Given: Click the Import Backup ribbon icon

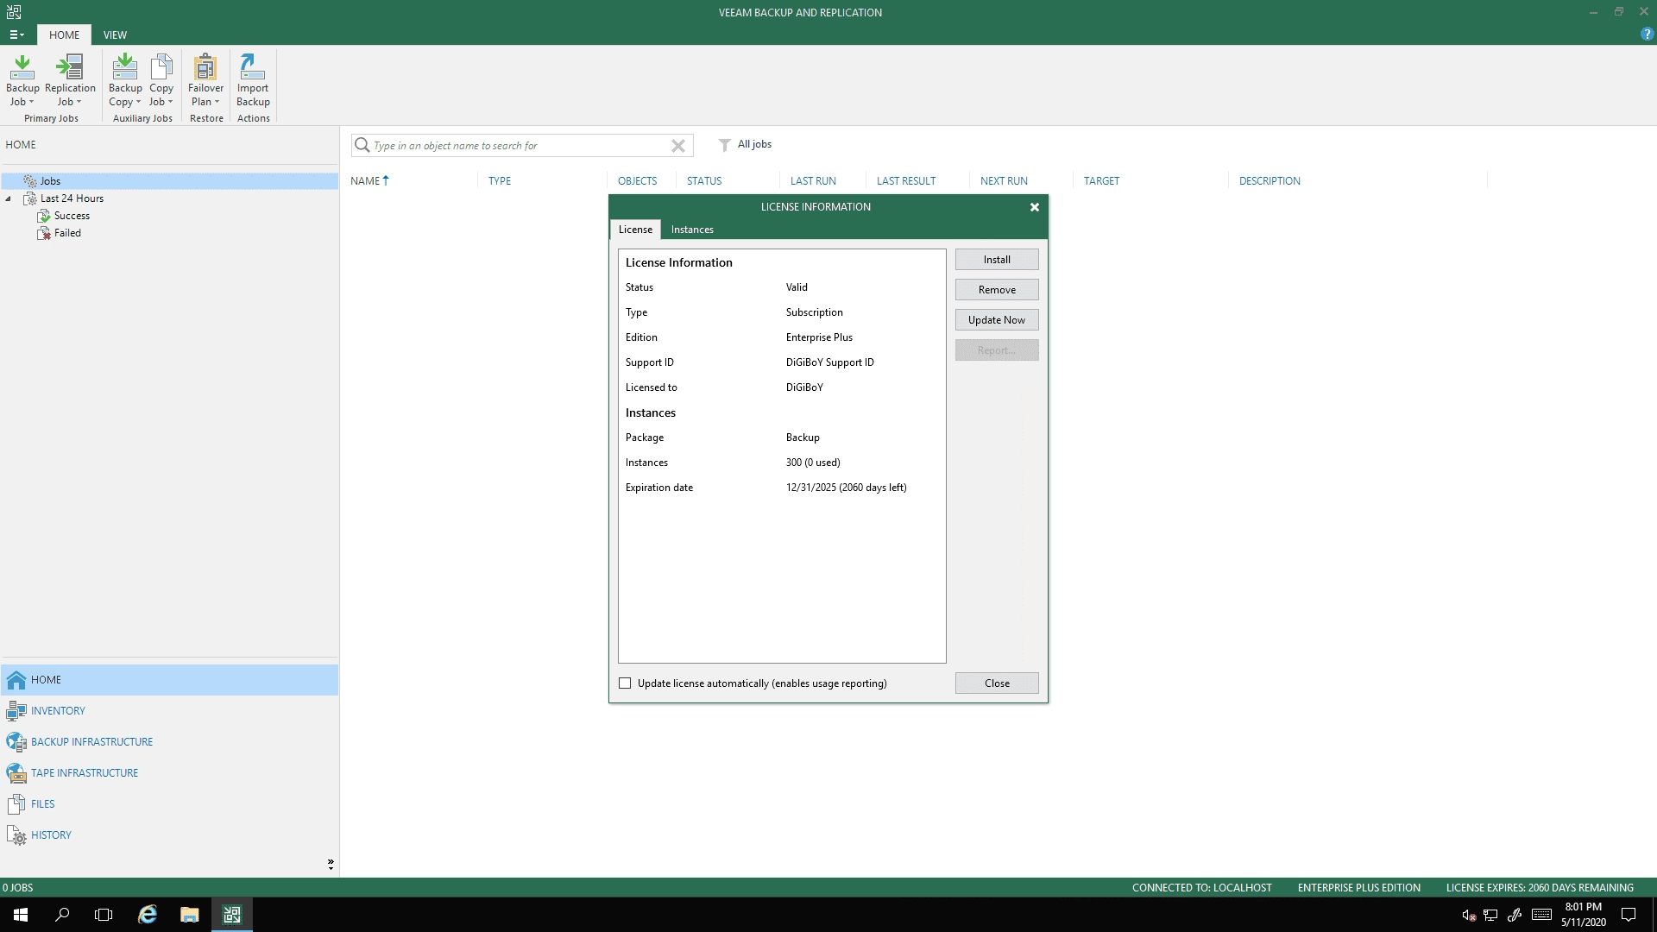Looking at the screenshot, I should [x=253, y=66].
